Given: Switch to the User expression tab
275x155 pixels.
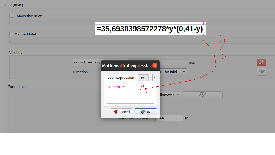Looking at the screenshot, I should [121, 78].
